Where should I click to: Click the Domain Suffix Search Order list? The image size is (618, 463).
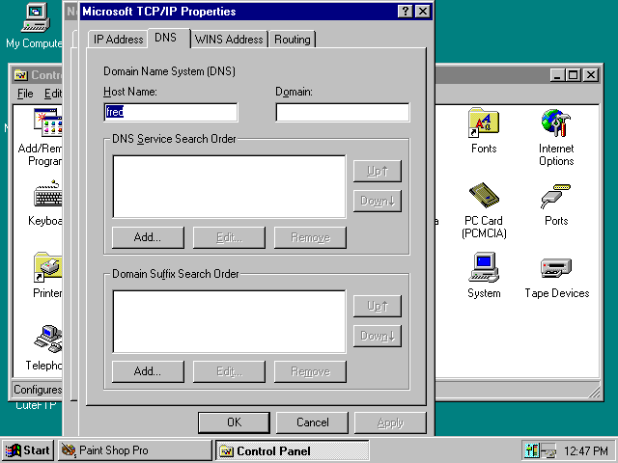click(x=229, y=321)
